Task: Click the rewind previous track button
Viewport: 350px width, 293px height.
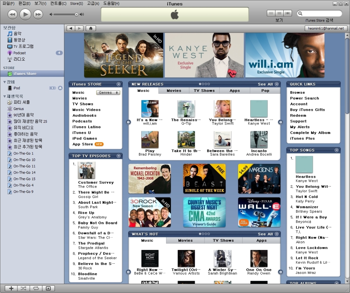Action: pos(13,14)
